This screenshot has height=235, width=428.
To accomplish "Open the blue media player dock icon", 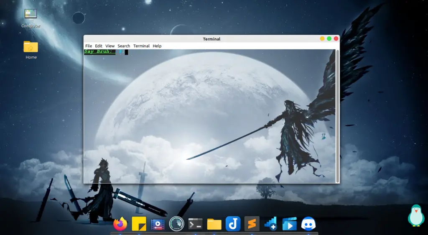I will pos(290,225).
